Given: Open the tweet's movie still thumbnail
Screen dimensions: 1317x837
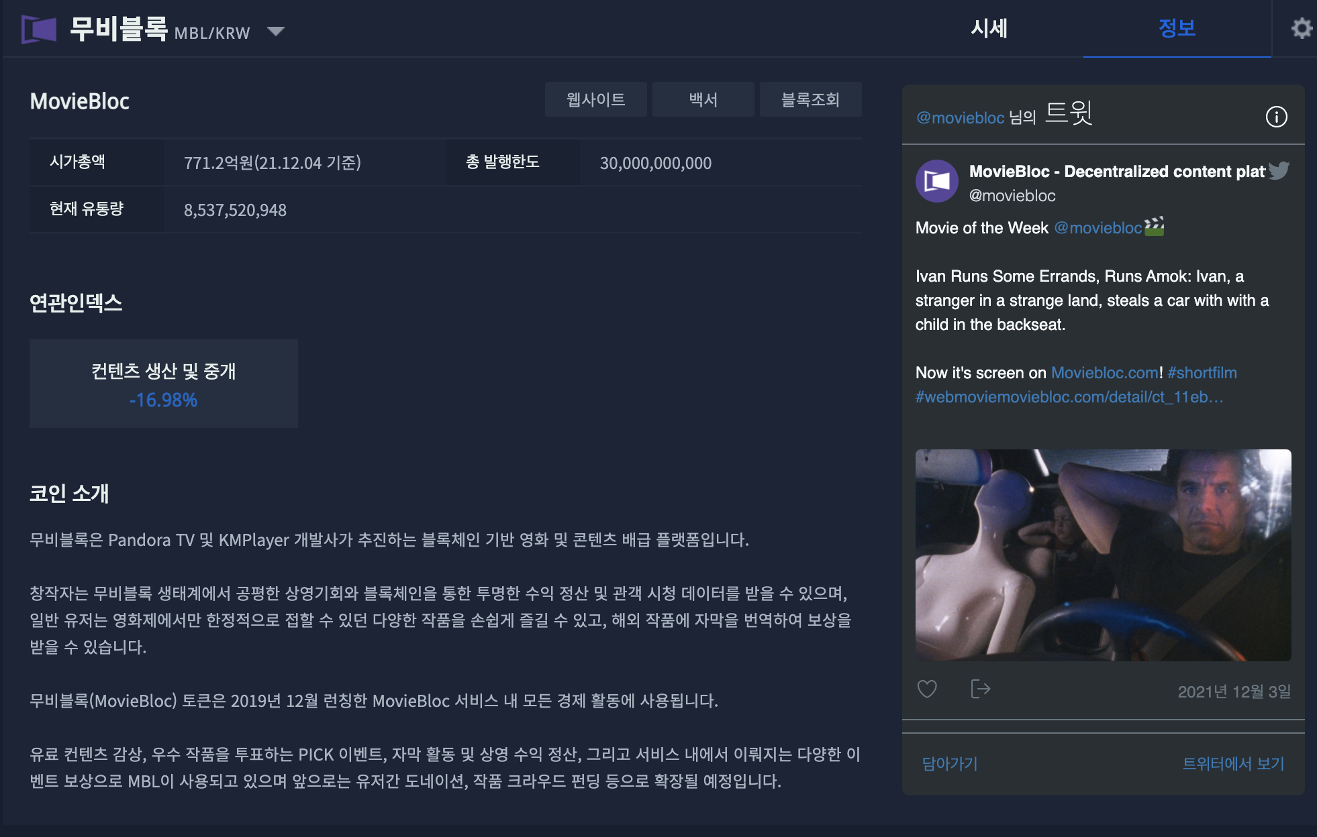Looking at the screenshot, I should (1103, 555).
